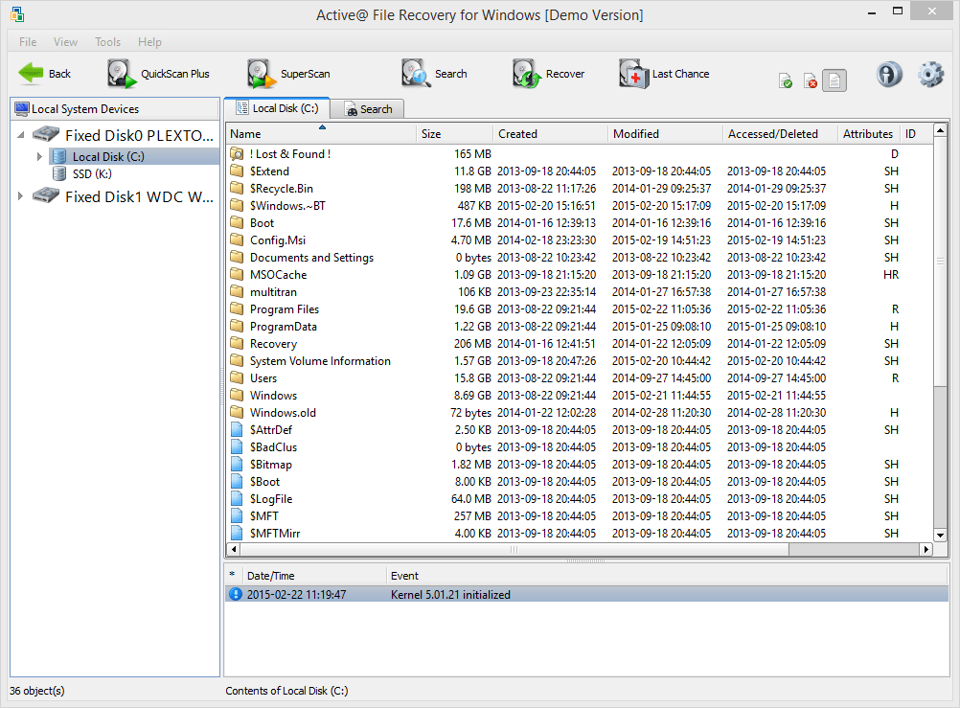Expand the Fixed Disk1 WDC tree node
The image size is (960, 708).
21,196
